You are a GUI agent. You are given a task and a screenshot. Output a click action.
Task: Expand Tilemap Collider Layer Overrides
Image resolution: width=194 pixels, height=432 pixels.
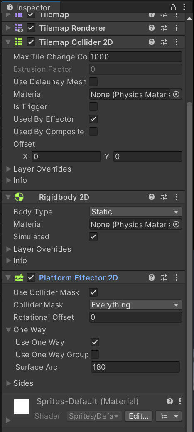click(9, 169)
